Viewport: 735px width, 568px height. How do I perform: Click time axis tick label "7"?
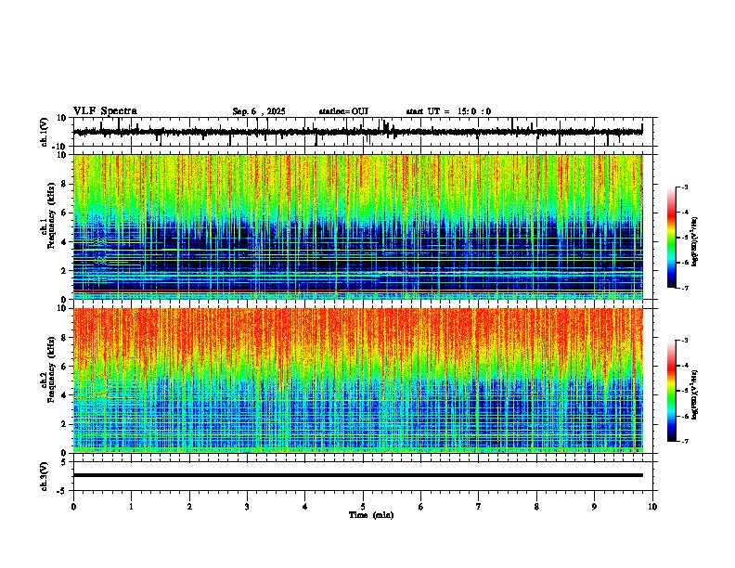tap(479, 507)
